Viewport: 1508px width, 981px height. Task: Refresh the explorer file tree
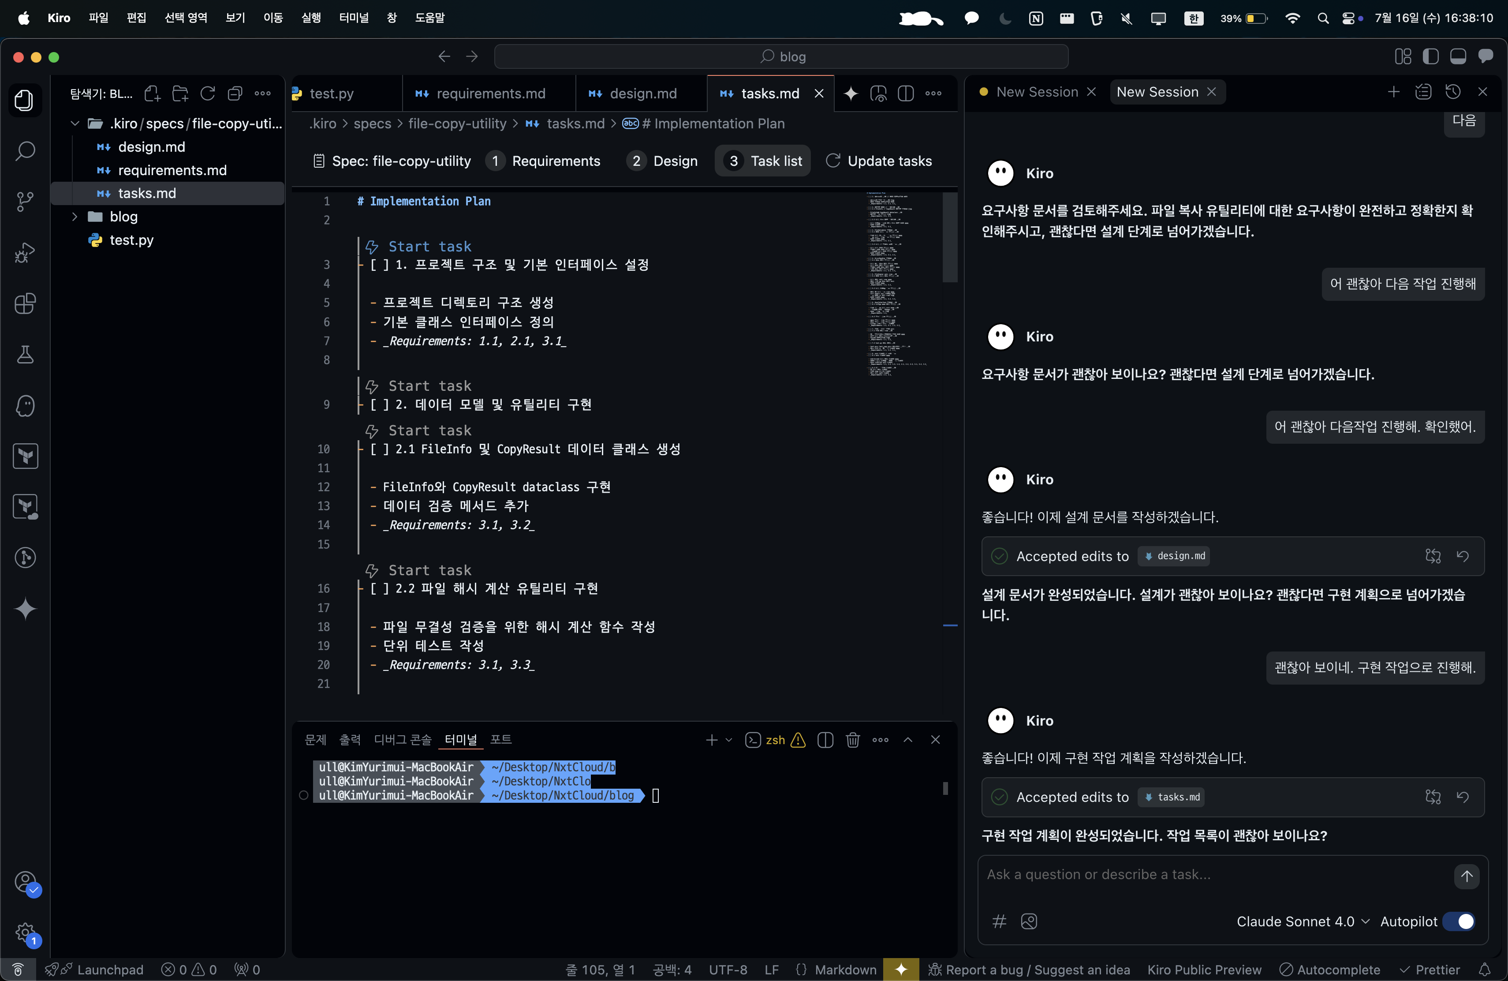[x=208, y=94]
